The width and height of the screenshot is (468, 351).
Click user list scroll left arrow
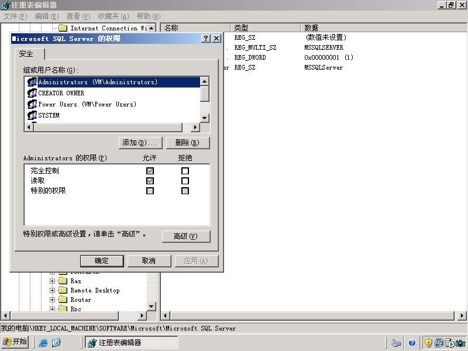[29, 127]
